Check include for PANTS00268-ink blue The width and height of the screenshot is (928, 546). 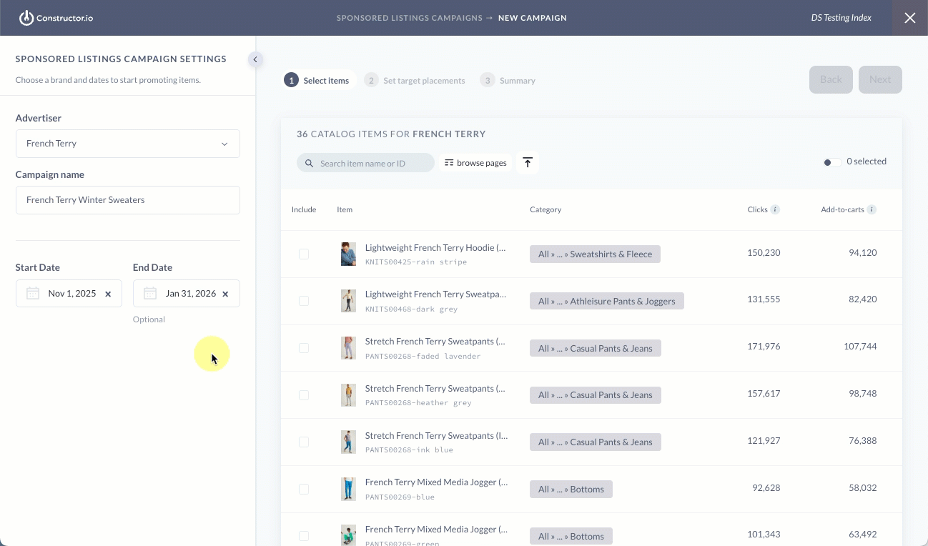pyautogui.click(x=304, y=442)
